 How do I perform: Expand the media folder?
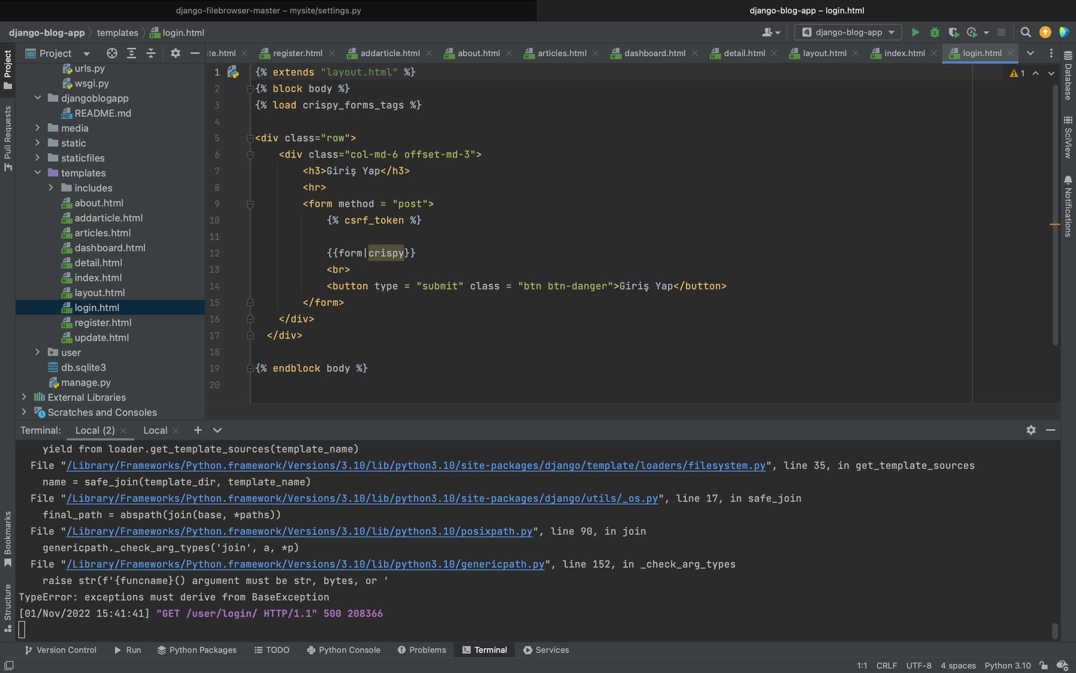click(x=38, y=128)
